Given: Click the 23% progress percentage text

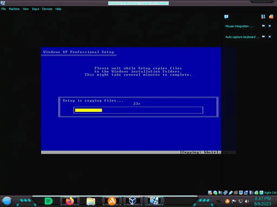Looking at the screenshot, I should pyautogui.click(x=137, y=104).
